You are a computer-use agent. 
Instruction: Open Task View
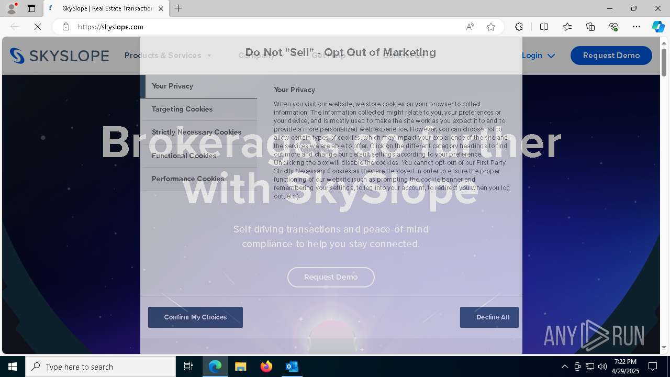(188, 367)
